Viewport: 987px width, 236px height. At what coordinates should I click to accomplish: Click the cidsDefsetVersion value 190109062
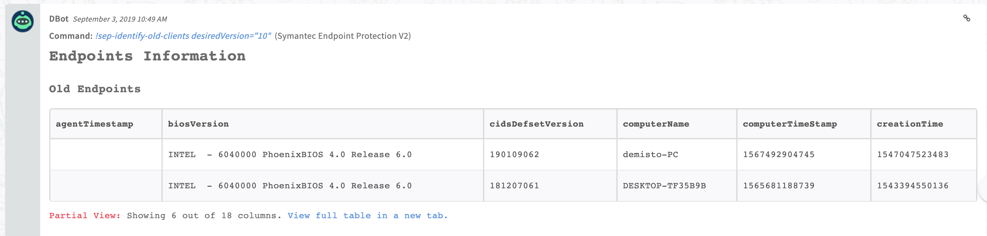pyautogui.click(x=514, y=155)
